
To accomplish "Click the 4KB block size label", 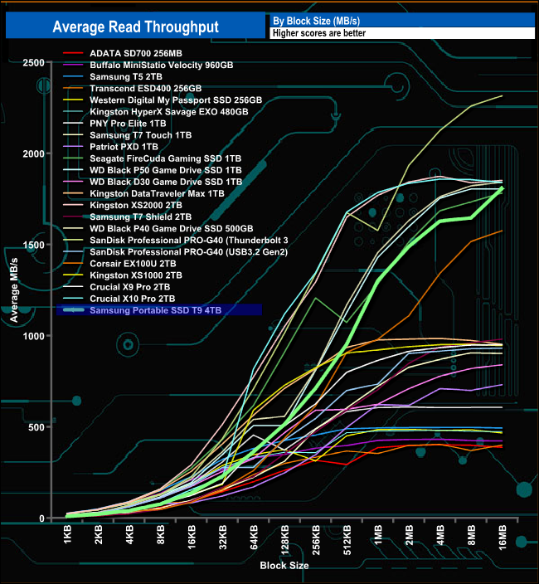I will click(129, 535).
